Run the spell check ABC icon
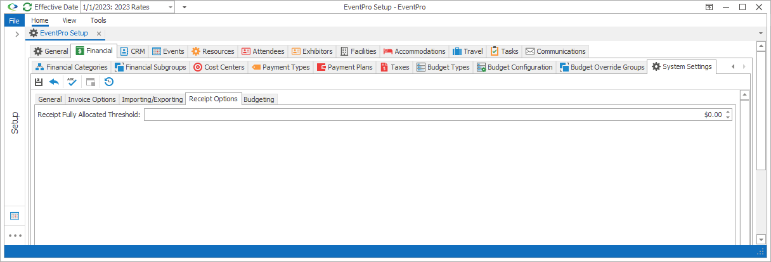Screen dimensions: 771x262 click(72, 82)
